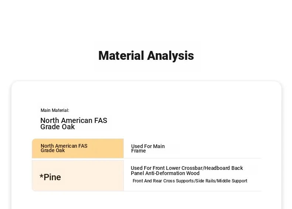The width and height of the screenshot is (292, 209).
Task: Select the Headboard Back words
Action: 224,168
